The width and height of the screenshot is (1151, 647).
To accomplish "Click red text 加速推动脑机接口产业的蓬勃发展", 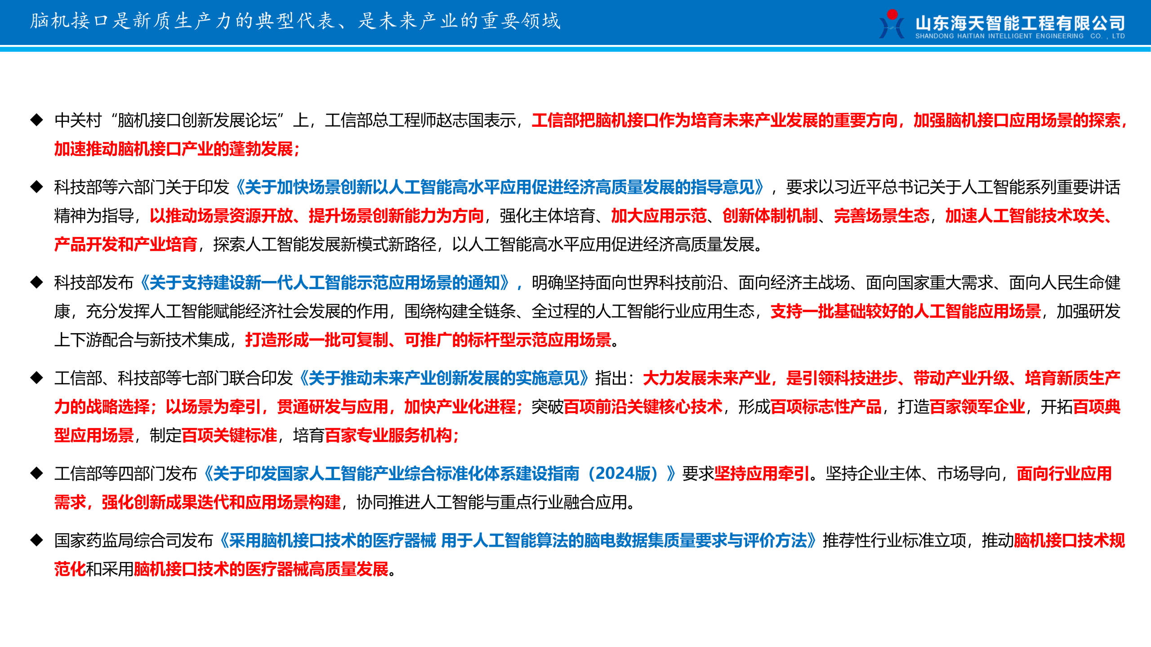I will coord(176,149).
